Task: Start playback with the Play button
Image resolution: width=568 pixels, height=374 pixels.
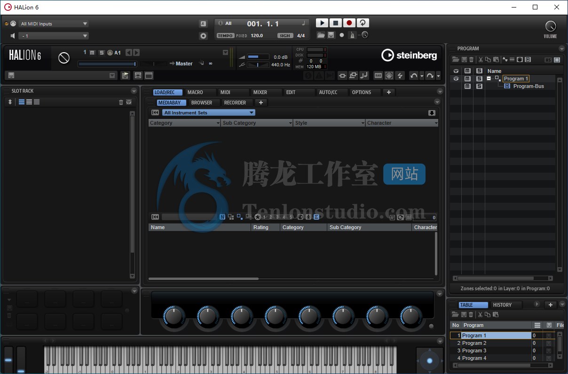Action: pos(322,23)
